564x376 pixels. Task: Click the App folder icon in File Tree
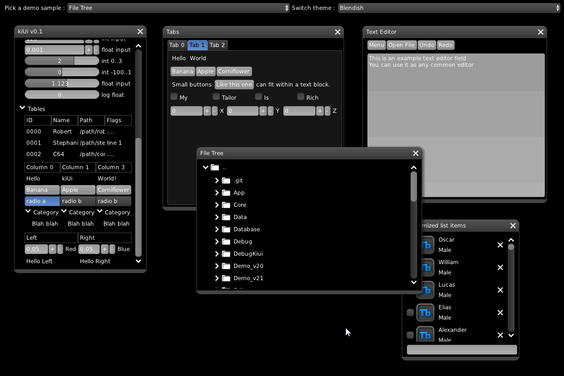coord(226,193)
